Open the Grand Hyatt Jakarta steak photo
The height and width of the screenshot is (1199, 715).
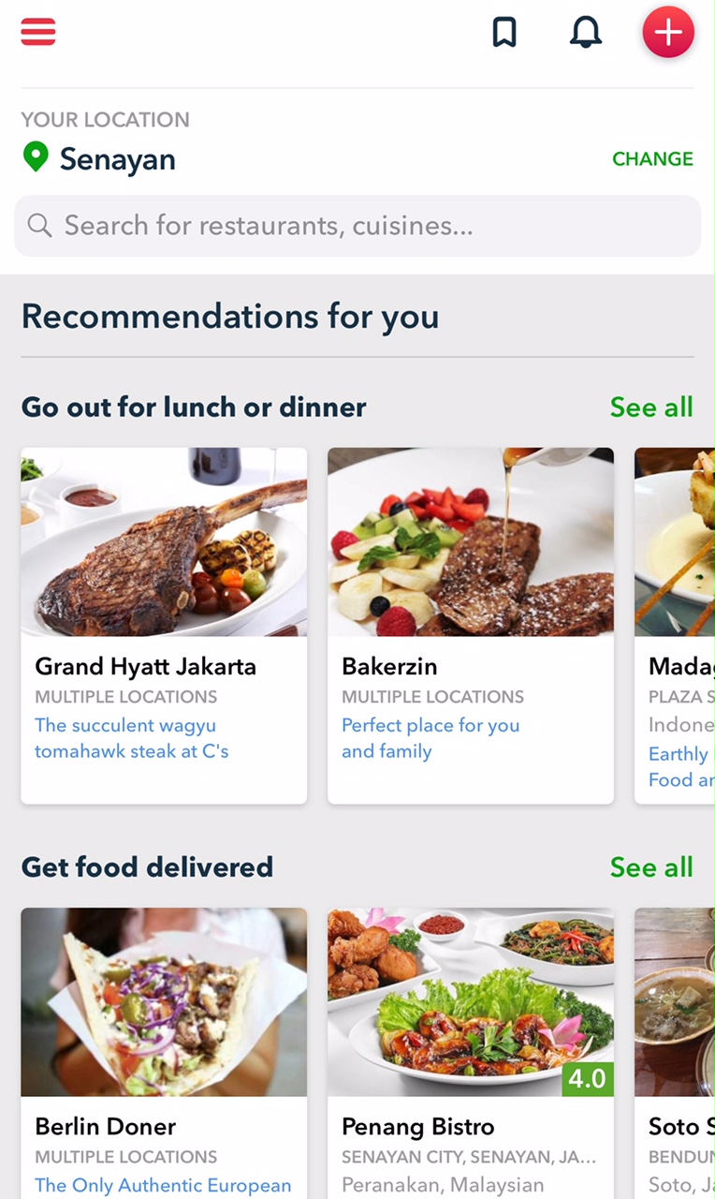[x=164, y=542]
